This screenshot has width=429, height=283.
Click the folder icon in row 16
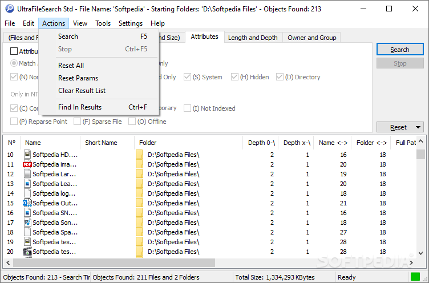tap(140, 213)
